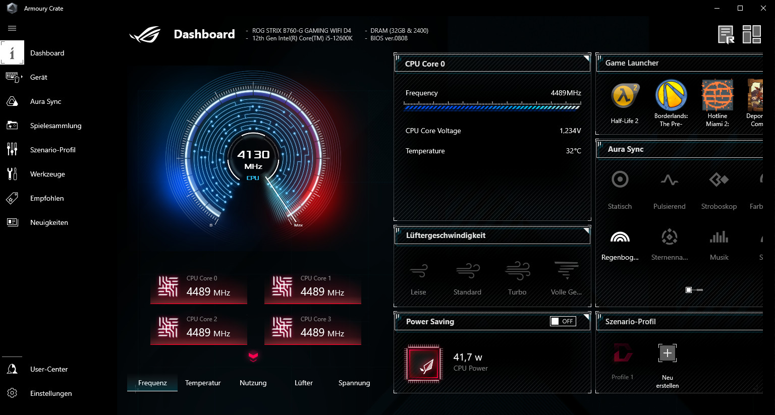Expand the CPU Core 0 panel corner

pos(586,58)
